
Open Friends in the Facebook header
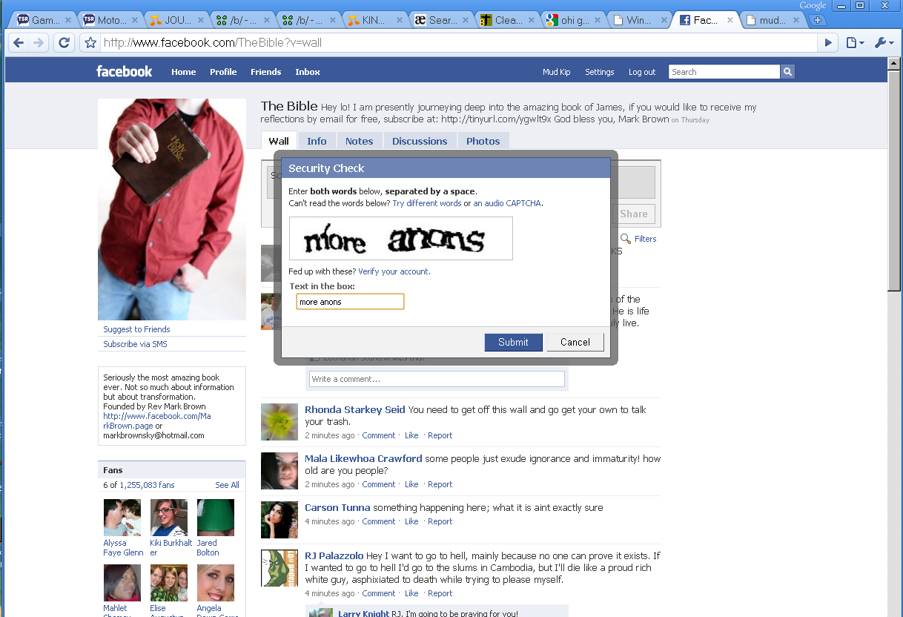tap(265, 72)
